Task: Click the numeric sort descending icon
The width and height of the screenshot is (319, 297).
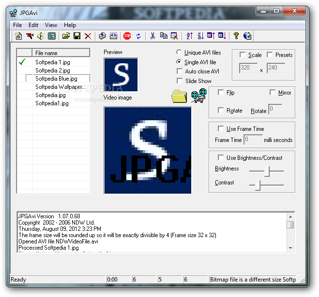Action: [222, 36]
